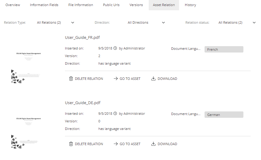The height and width of the screenshot is (160, 261).
Task: Open the Relation Type dropdown
Action: pyautogui.click(x=56, y=23)
